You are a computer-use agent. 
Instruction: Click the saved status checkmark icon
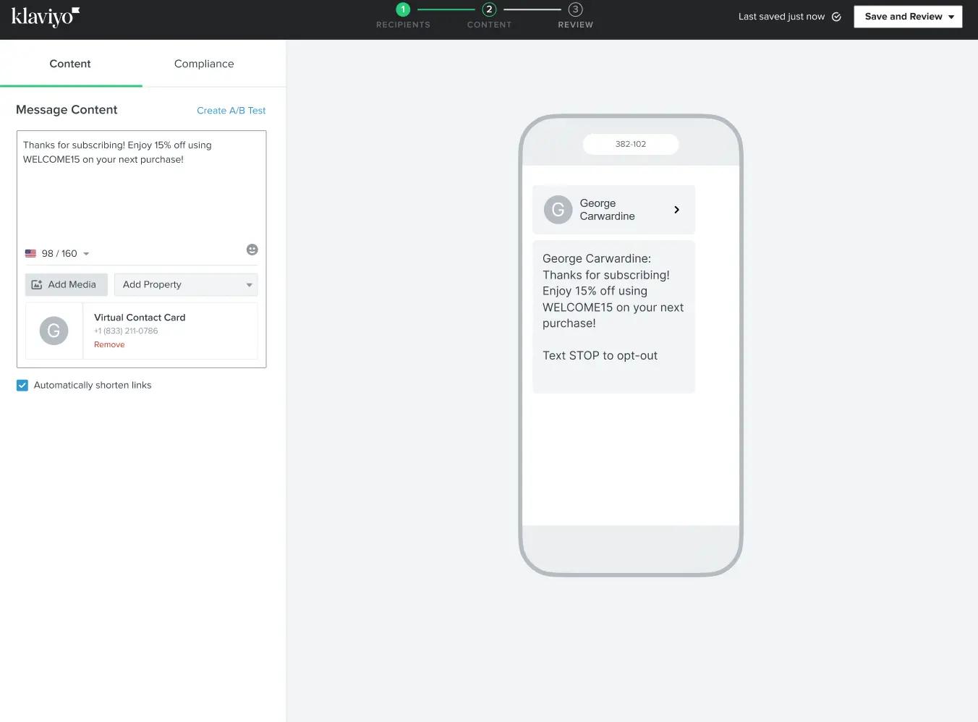[836, 16]
